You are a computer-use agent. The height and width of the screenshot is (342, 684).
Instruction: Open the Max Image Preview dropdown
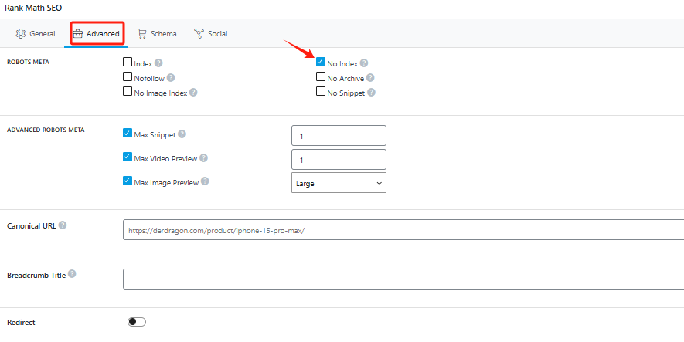339,183
